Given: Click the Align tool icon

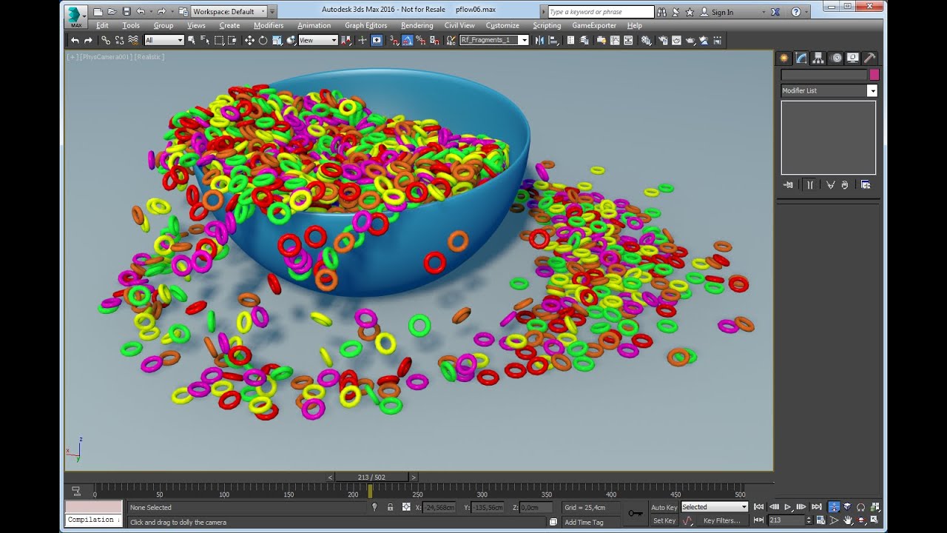Looking at the screenshot, I should (553, 40).
